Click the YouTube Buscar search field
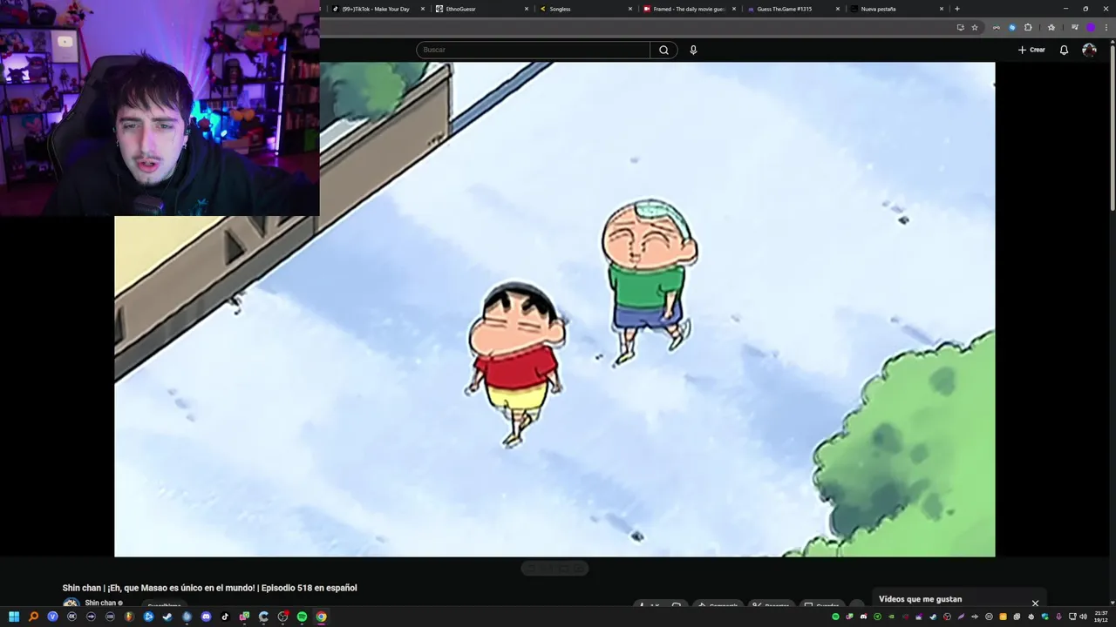 click(x=533, y=50)
